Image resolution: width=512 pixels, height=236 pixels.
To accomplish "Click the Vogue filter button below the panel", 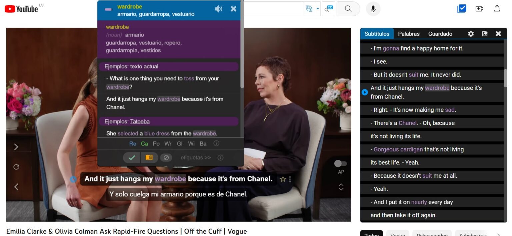I will [x=397, y=234].
